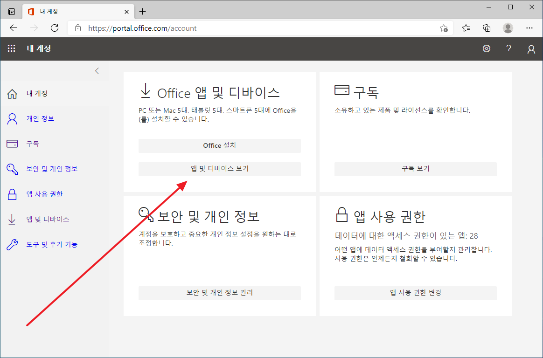543x358 pixels.
Task: Click the 보안 및 개인 정보 card heading
Action: [x=209, y=216]
